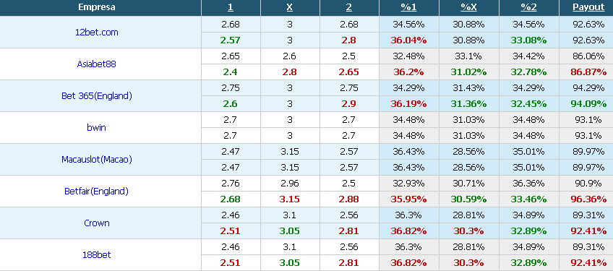Click the Bet 365(England) link
The image size is (613, 271).
(x=97, y=96)
